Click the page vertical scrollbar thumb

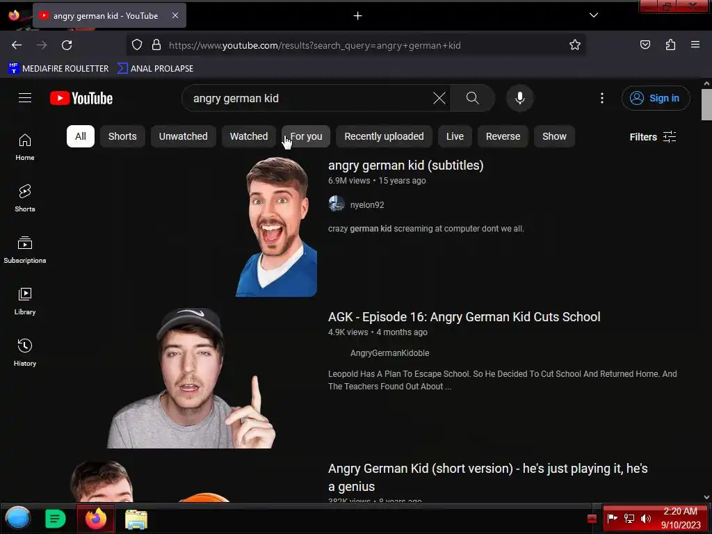[706, 105]
